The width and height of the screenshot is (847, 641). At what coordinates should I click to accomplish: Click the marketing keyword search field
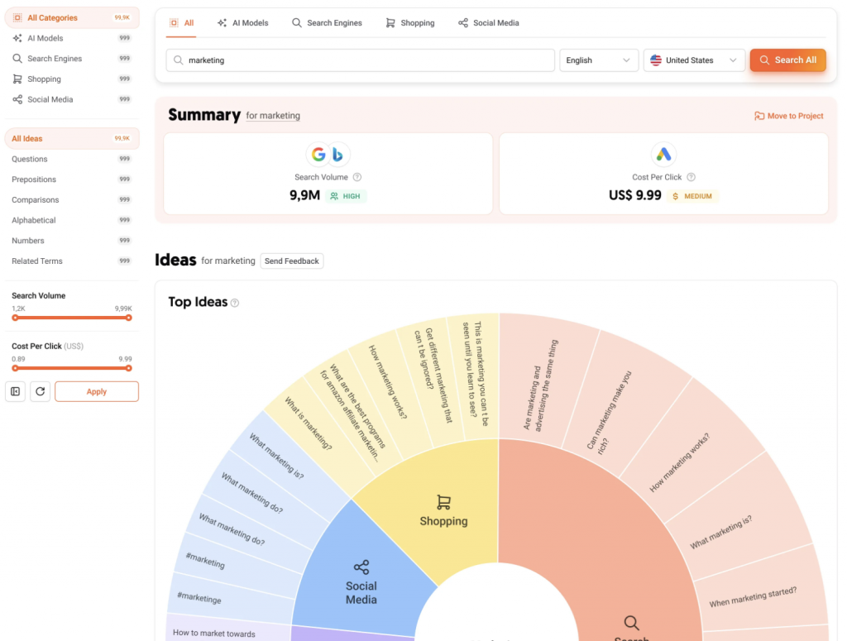coord(360,60)
